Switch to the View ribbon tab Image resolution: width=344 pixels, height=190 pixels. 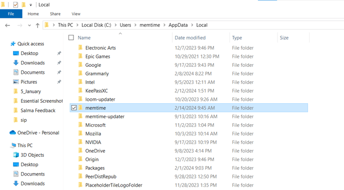76,14
